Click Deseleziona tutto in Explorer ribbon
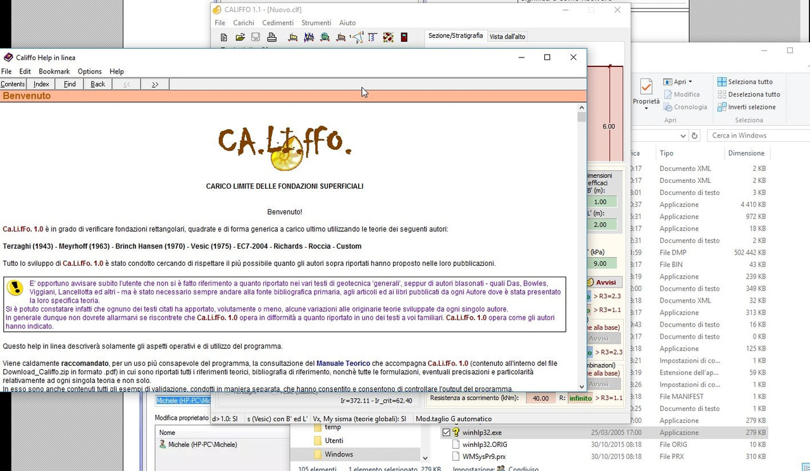 pos(749,94)
